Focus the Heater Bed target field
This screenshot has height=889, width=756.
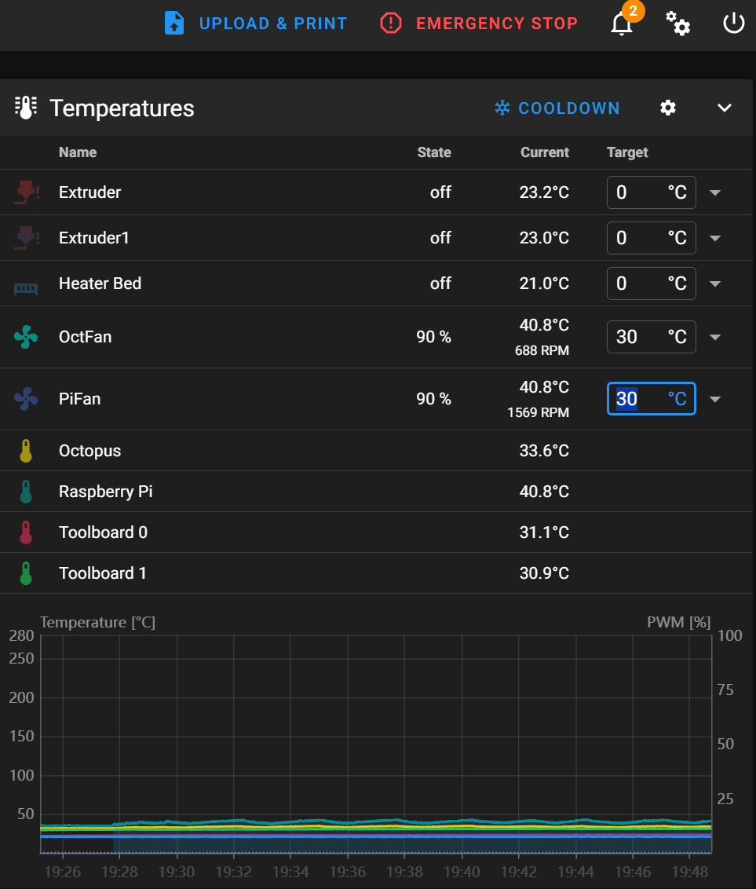(x=651, y=284)
